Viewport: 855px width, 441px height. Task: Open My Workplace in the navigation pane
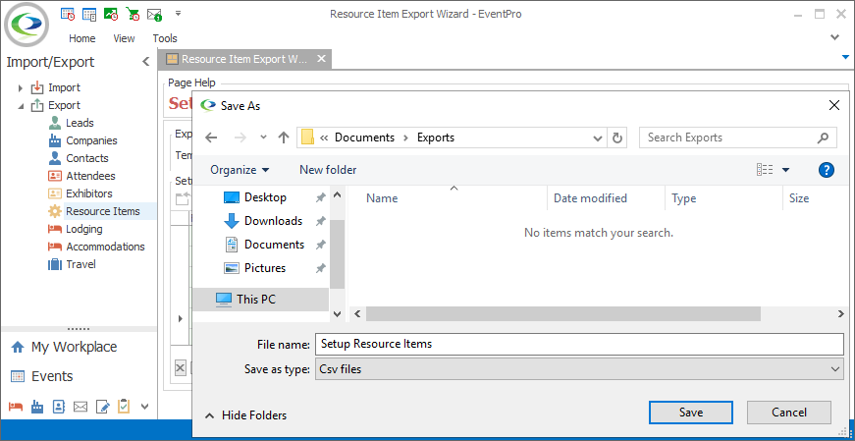[74, 347]
